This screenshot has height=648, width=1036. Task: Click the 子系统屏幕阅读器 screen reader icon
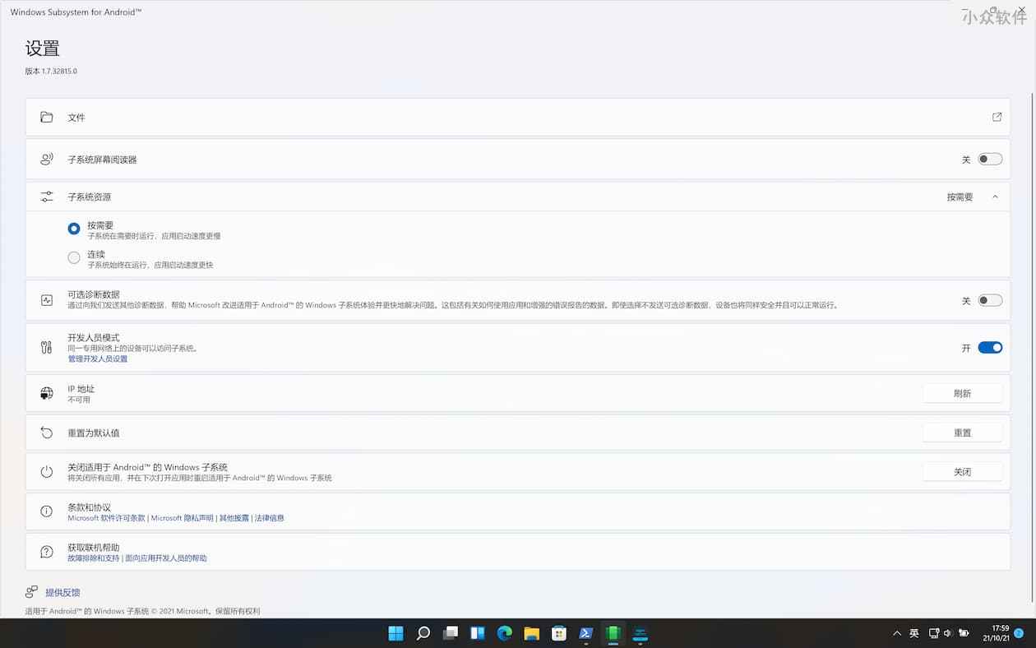[47, 160]
